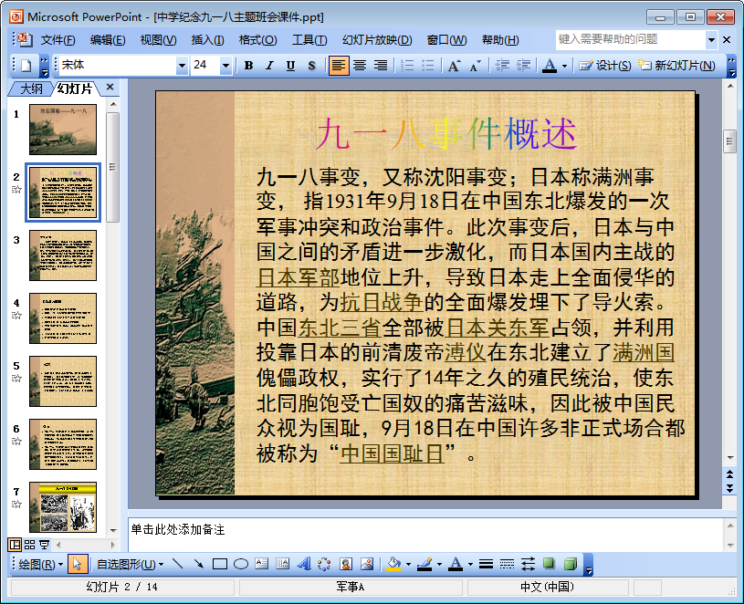Toggle Underline formatting
Viewport: 744px width, 604px height.
point(290,66)
